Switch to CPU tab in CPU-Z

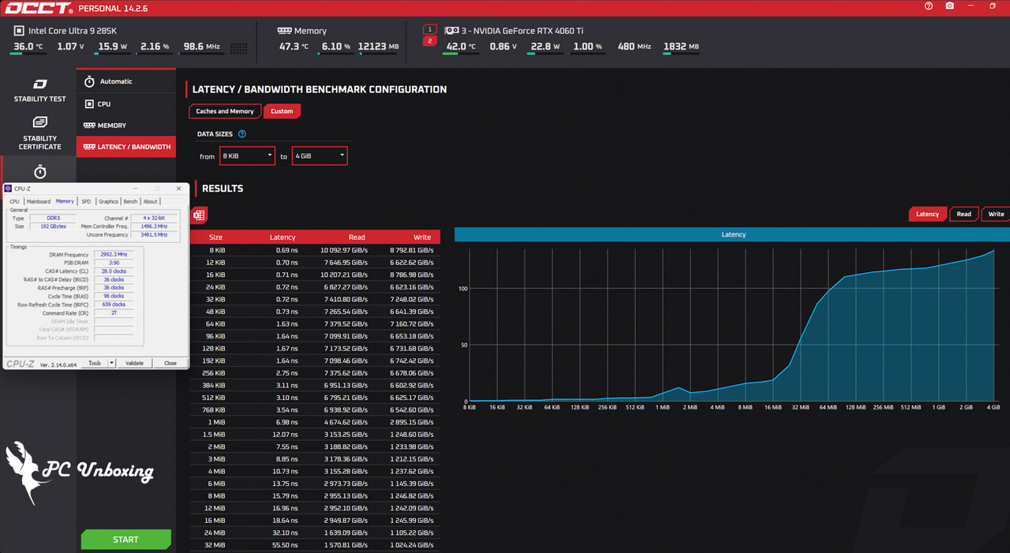pyautogui.click(x=14, y=201)
